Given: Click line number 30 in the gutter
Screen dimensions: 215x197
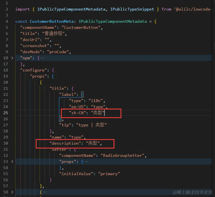Looking at the screenshot, I should click(6, 143).
